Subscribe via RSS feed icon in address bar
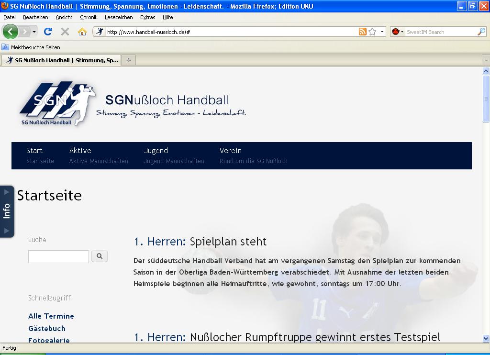This screenshot has width=490, height=355. coord(363,32)
